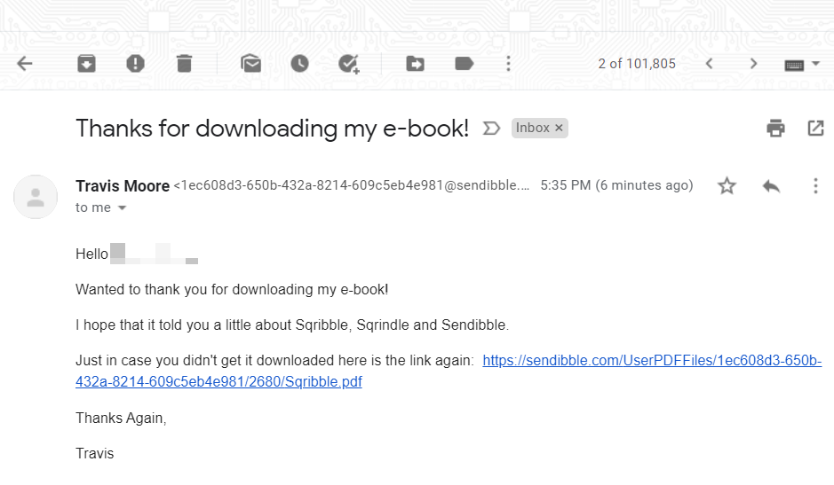Delete this email with trash icon
Viewport: 834px width, 485px height.
pyautogui.click(x=184, y=64)
